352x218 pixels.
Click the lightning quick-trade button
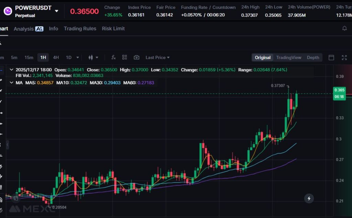click(309, 198)
